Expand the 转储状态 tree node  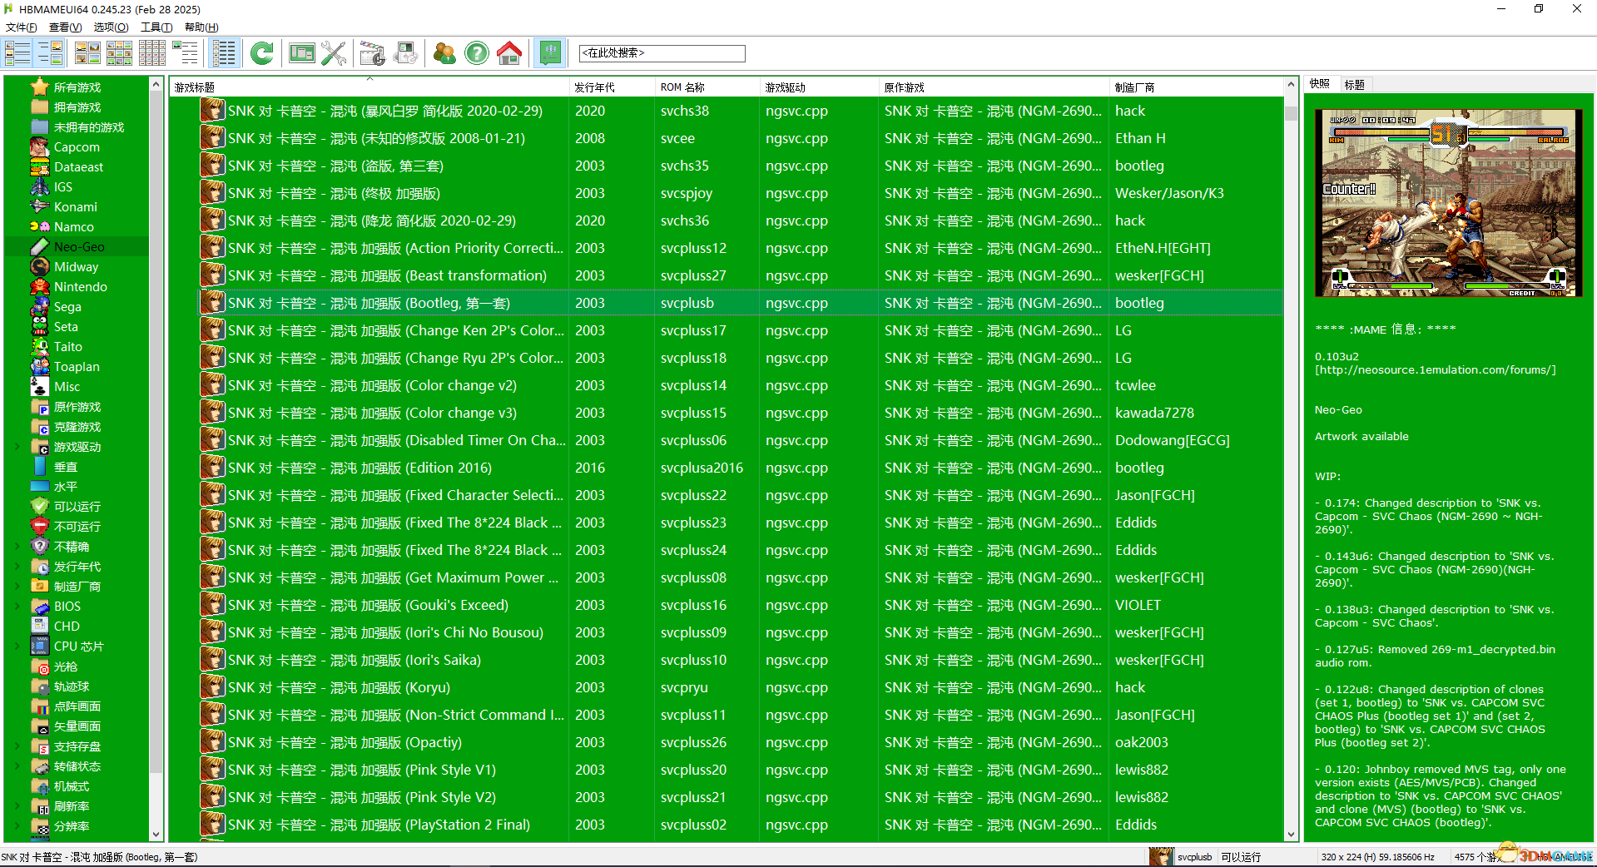[x=17, y=766]
